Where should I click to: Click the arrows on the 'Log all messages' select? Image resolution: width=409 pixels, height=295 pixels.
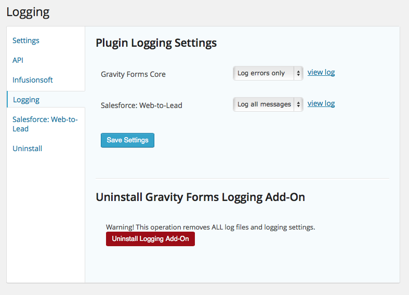pos(298,104)
